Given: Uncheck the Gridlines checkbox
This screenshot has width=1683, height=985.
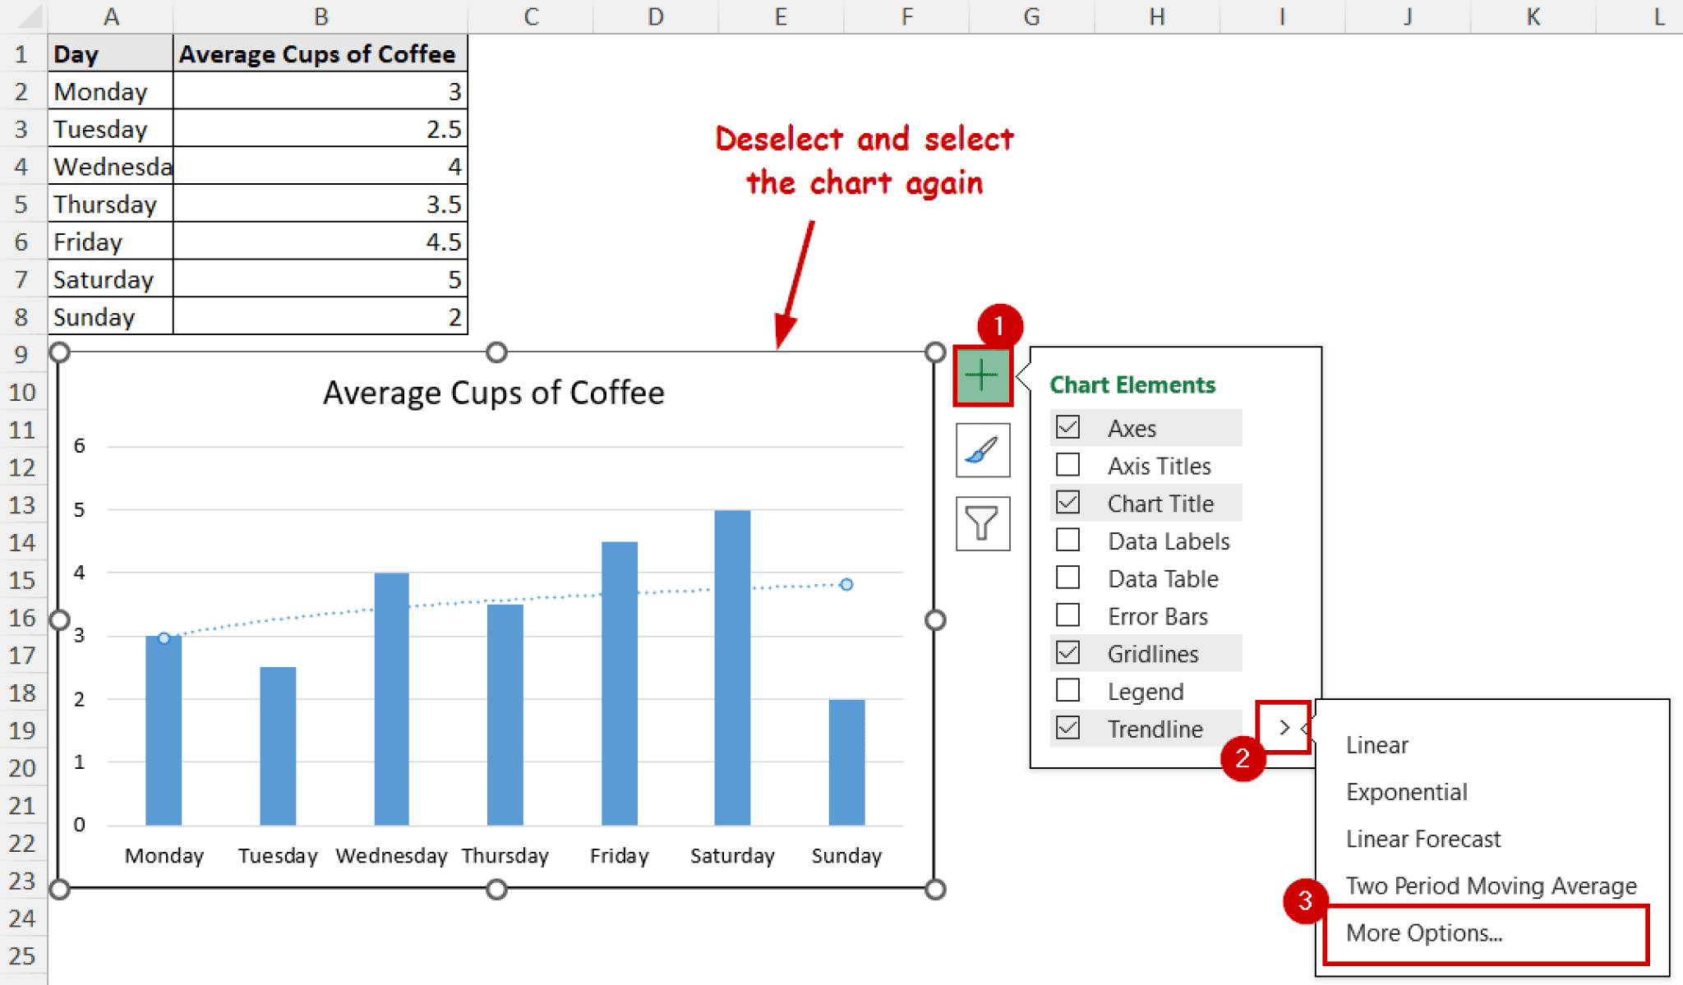Looking at the screenshot, I should [1067, 653].
